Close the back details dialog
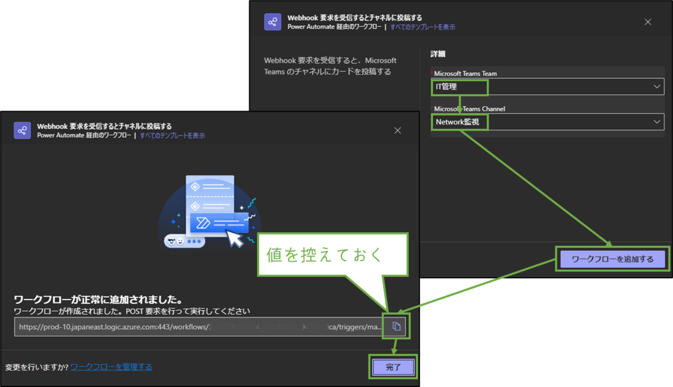This screenshot has height=387, width=673. coord(648,22)
